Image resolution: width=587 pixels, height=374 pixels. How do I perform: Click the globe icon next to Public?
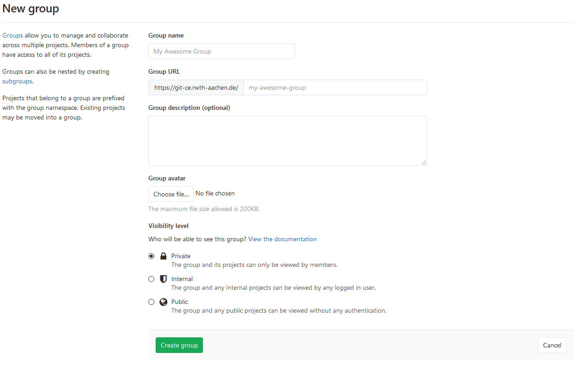point(163,302)
